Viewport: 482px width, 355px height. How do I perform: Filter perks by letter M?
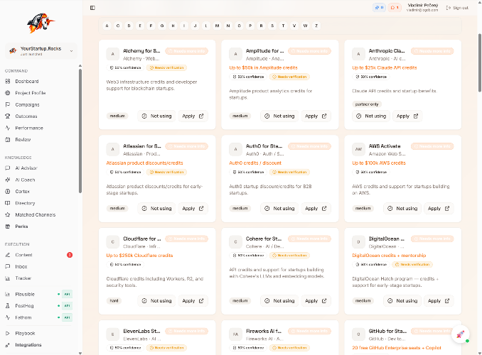(217, 26)
